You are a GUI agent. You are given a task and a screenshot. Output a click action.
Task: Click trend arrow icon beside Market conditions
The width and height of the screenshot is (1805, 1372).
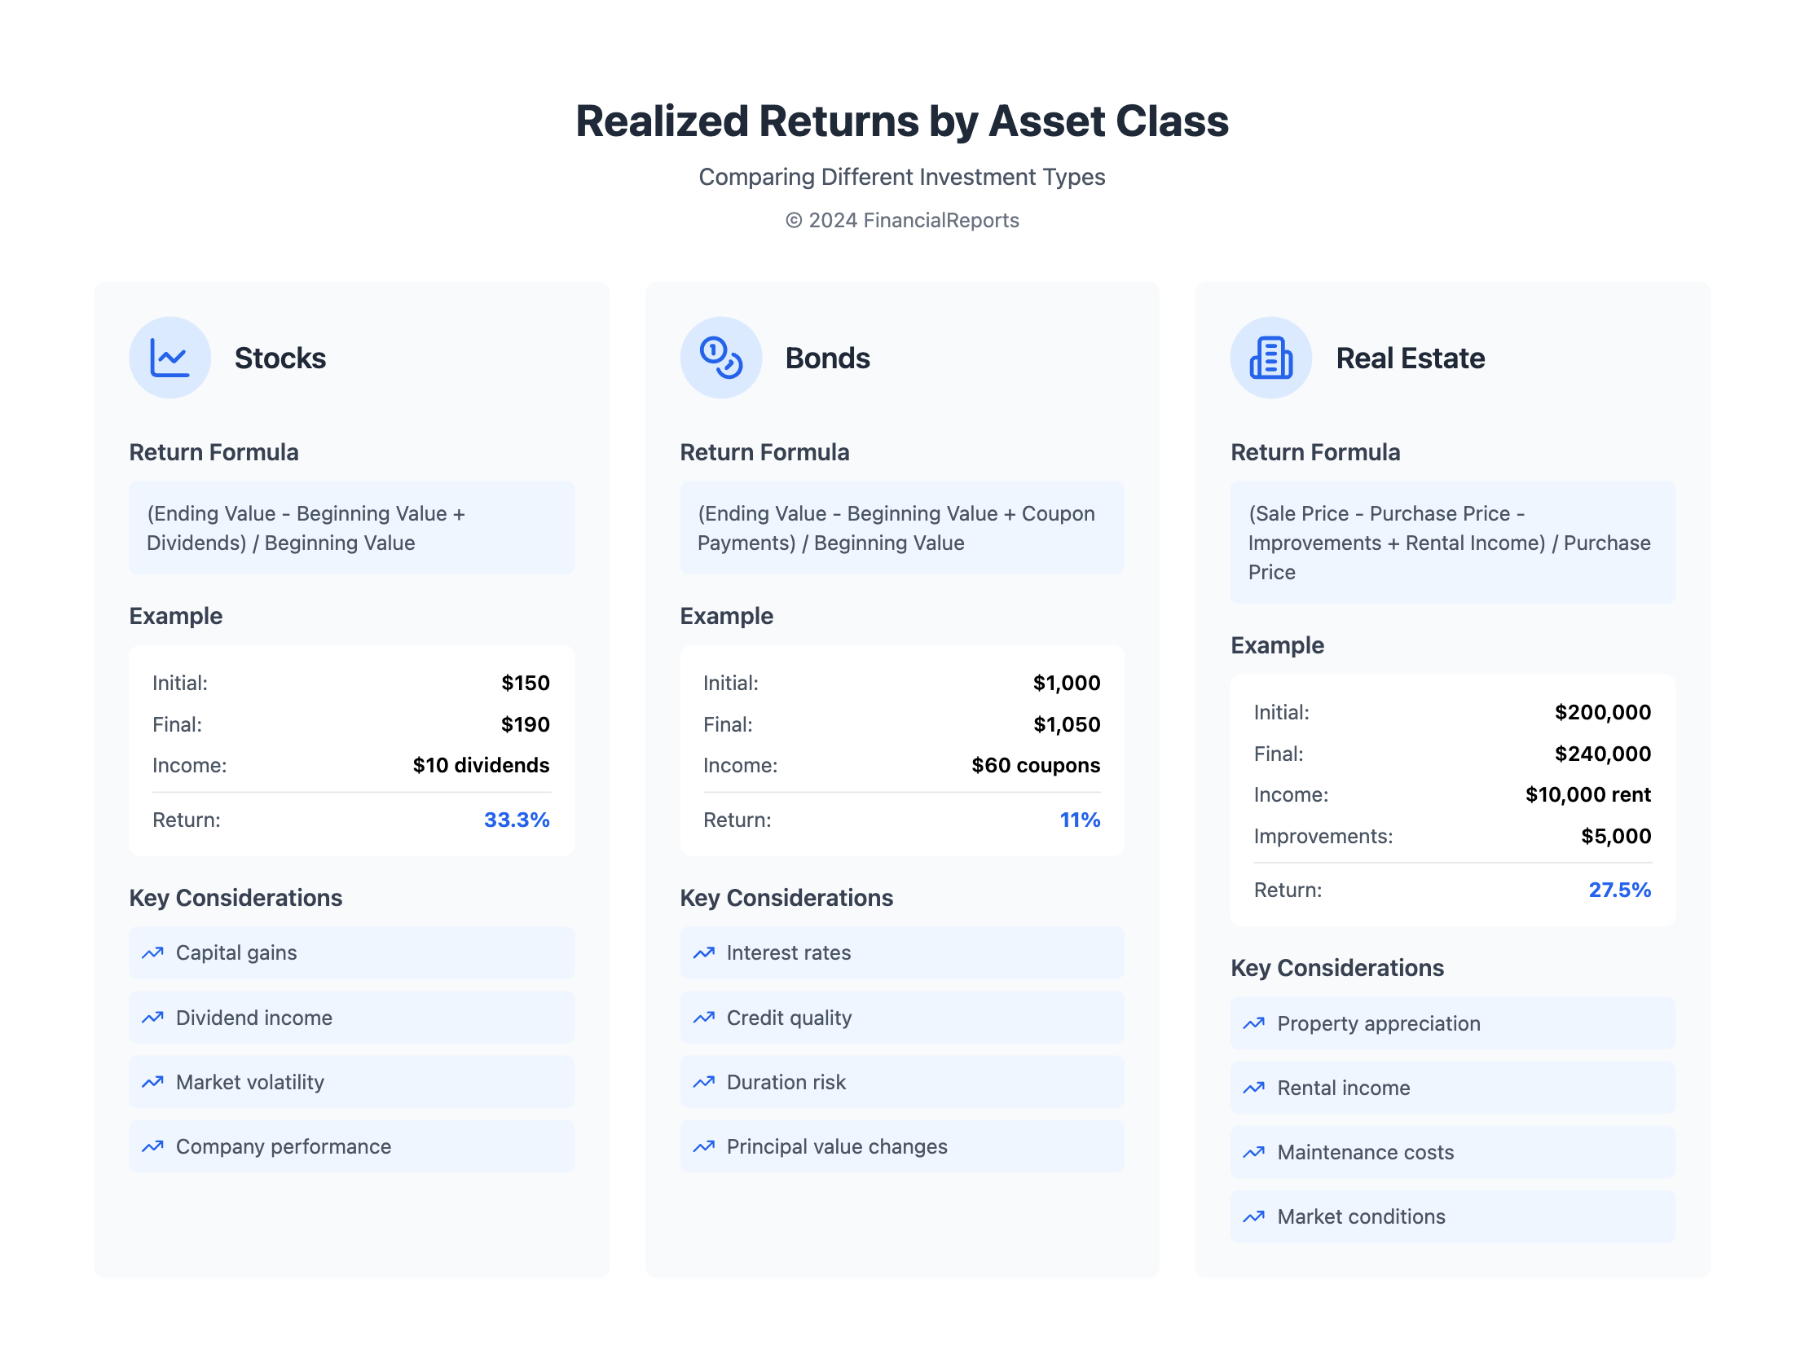[1253, 1217]
